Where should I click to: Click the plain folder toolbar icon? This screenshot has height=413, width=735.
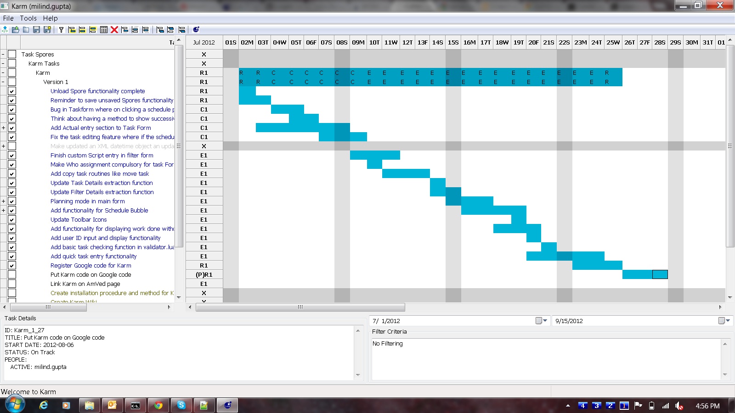click(26, 29)
